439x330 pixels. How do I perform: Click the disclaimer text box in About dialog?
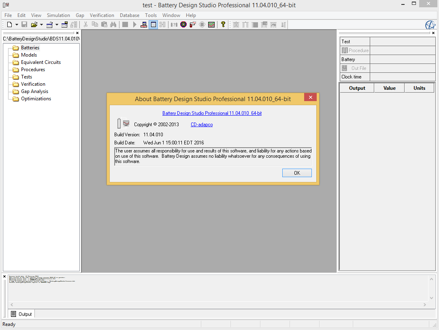pyautogui.click(x=213, y=157)
